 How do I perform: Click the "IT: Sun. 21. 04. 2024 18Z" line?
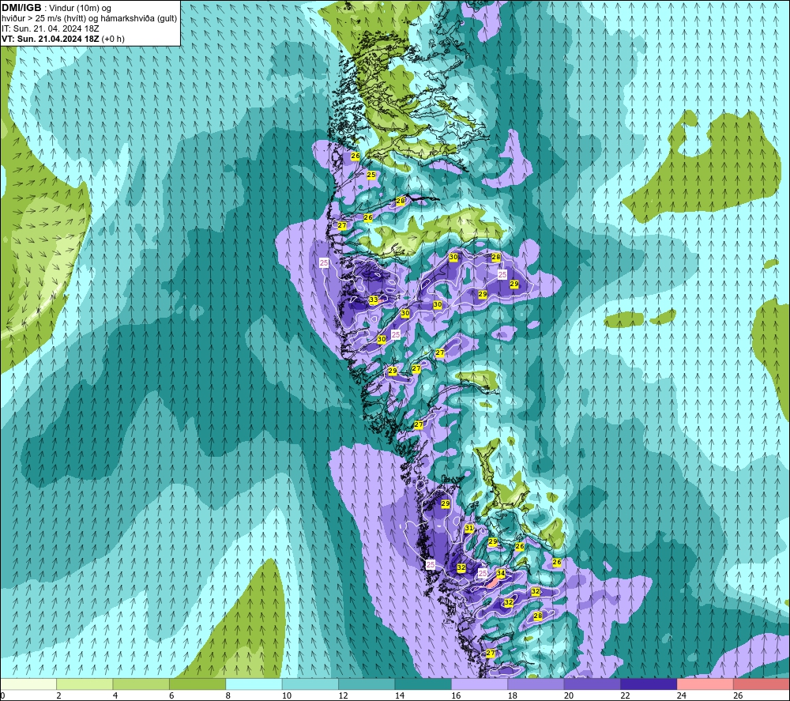click(x=51, y=28)
